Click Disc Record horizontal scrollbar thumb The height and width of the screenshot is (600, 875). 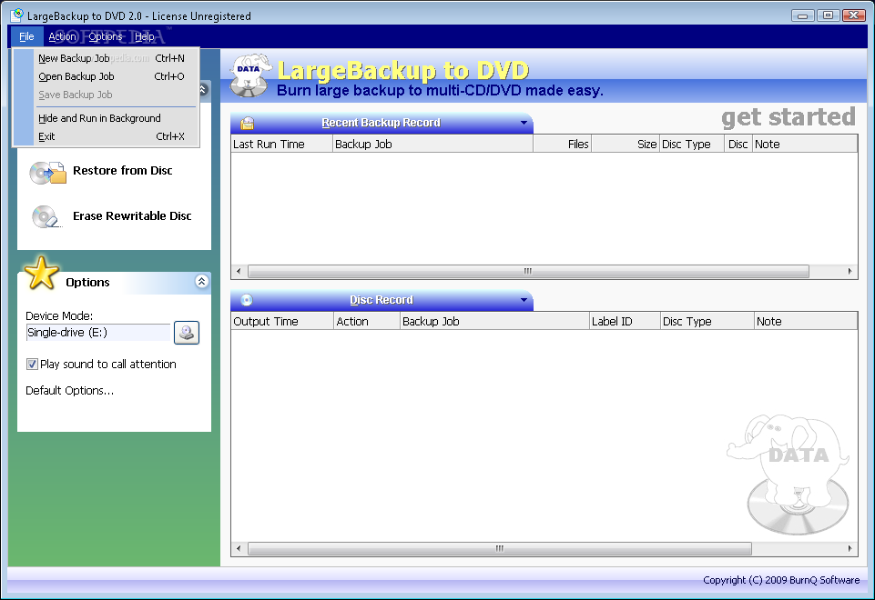click(x=500, y=549)
